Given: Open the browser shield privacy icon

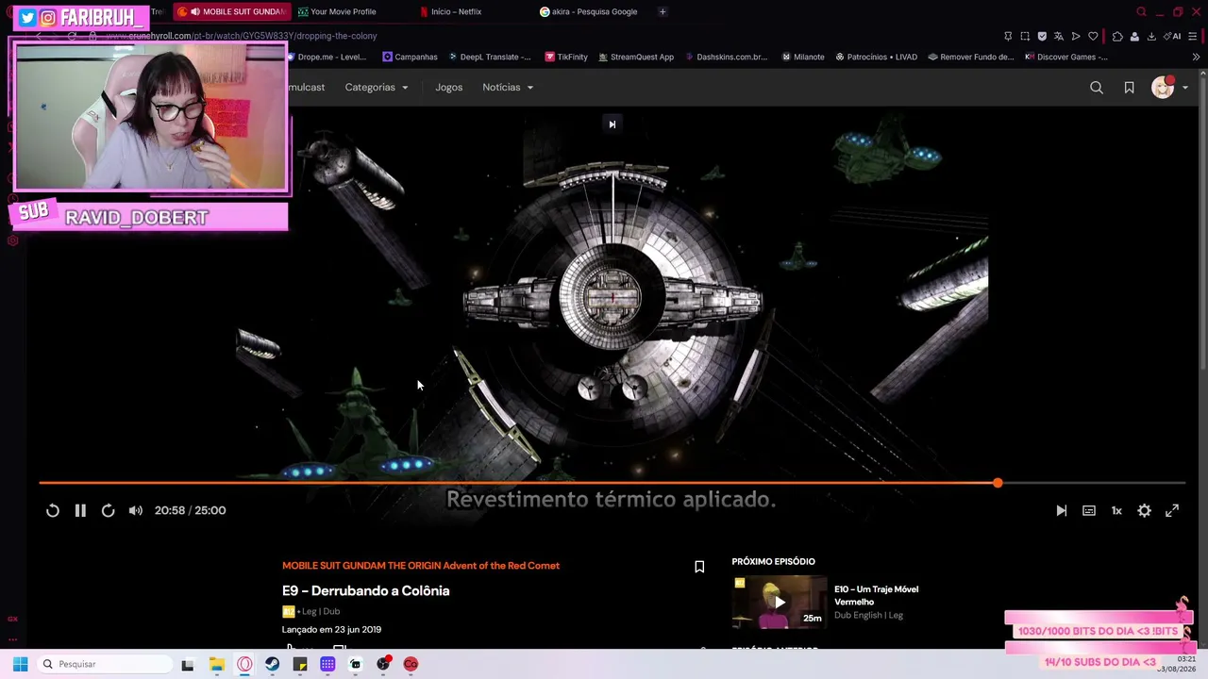Looking at the screenshot, I should click(x=1042, y=36).
